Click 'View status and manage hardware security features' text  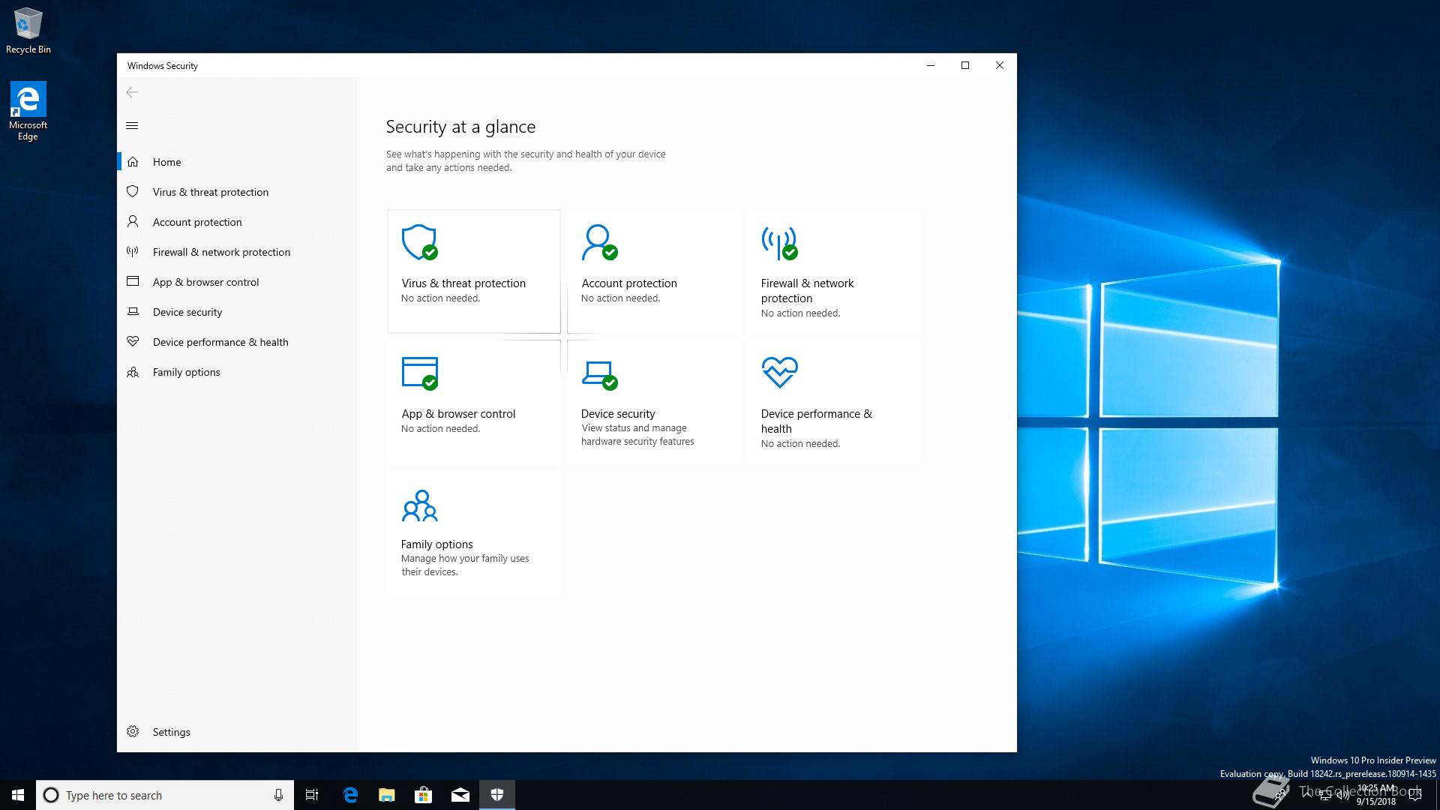click(637, 435)
